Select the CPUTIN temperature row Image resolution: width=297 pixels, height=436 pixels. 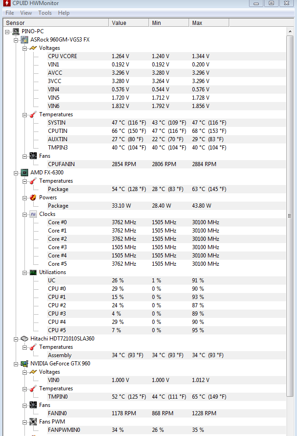coord(166,131)
